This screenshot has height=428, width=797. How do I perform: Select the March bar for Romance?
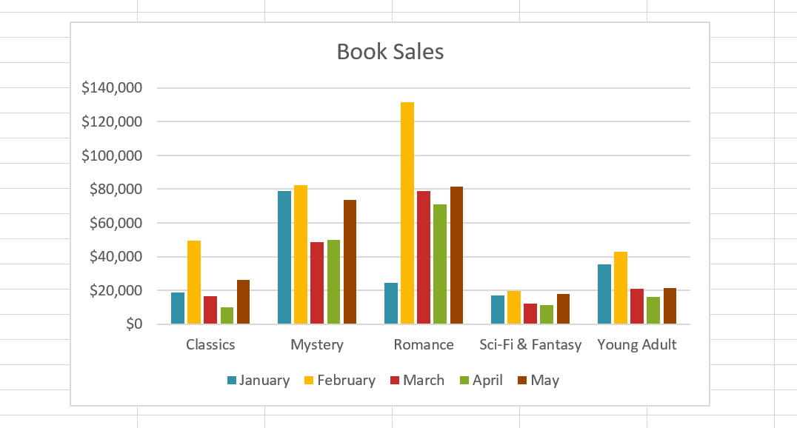pos(424,258)
